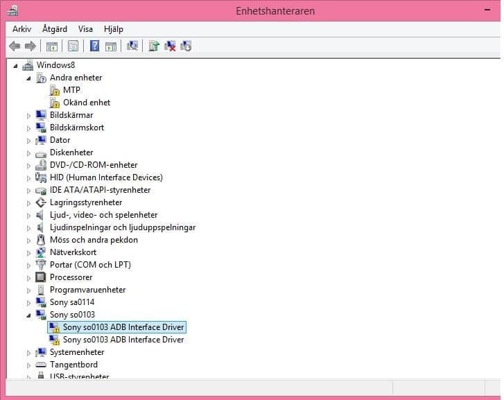Screen dimensions: 504x400
Task: Click the Update driver software icon
Action: pos(154,46)
